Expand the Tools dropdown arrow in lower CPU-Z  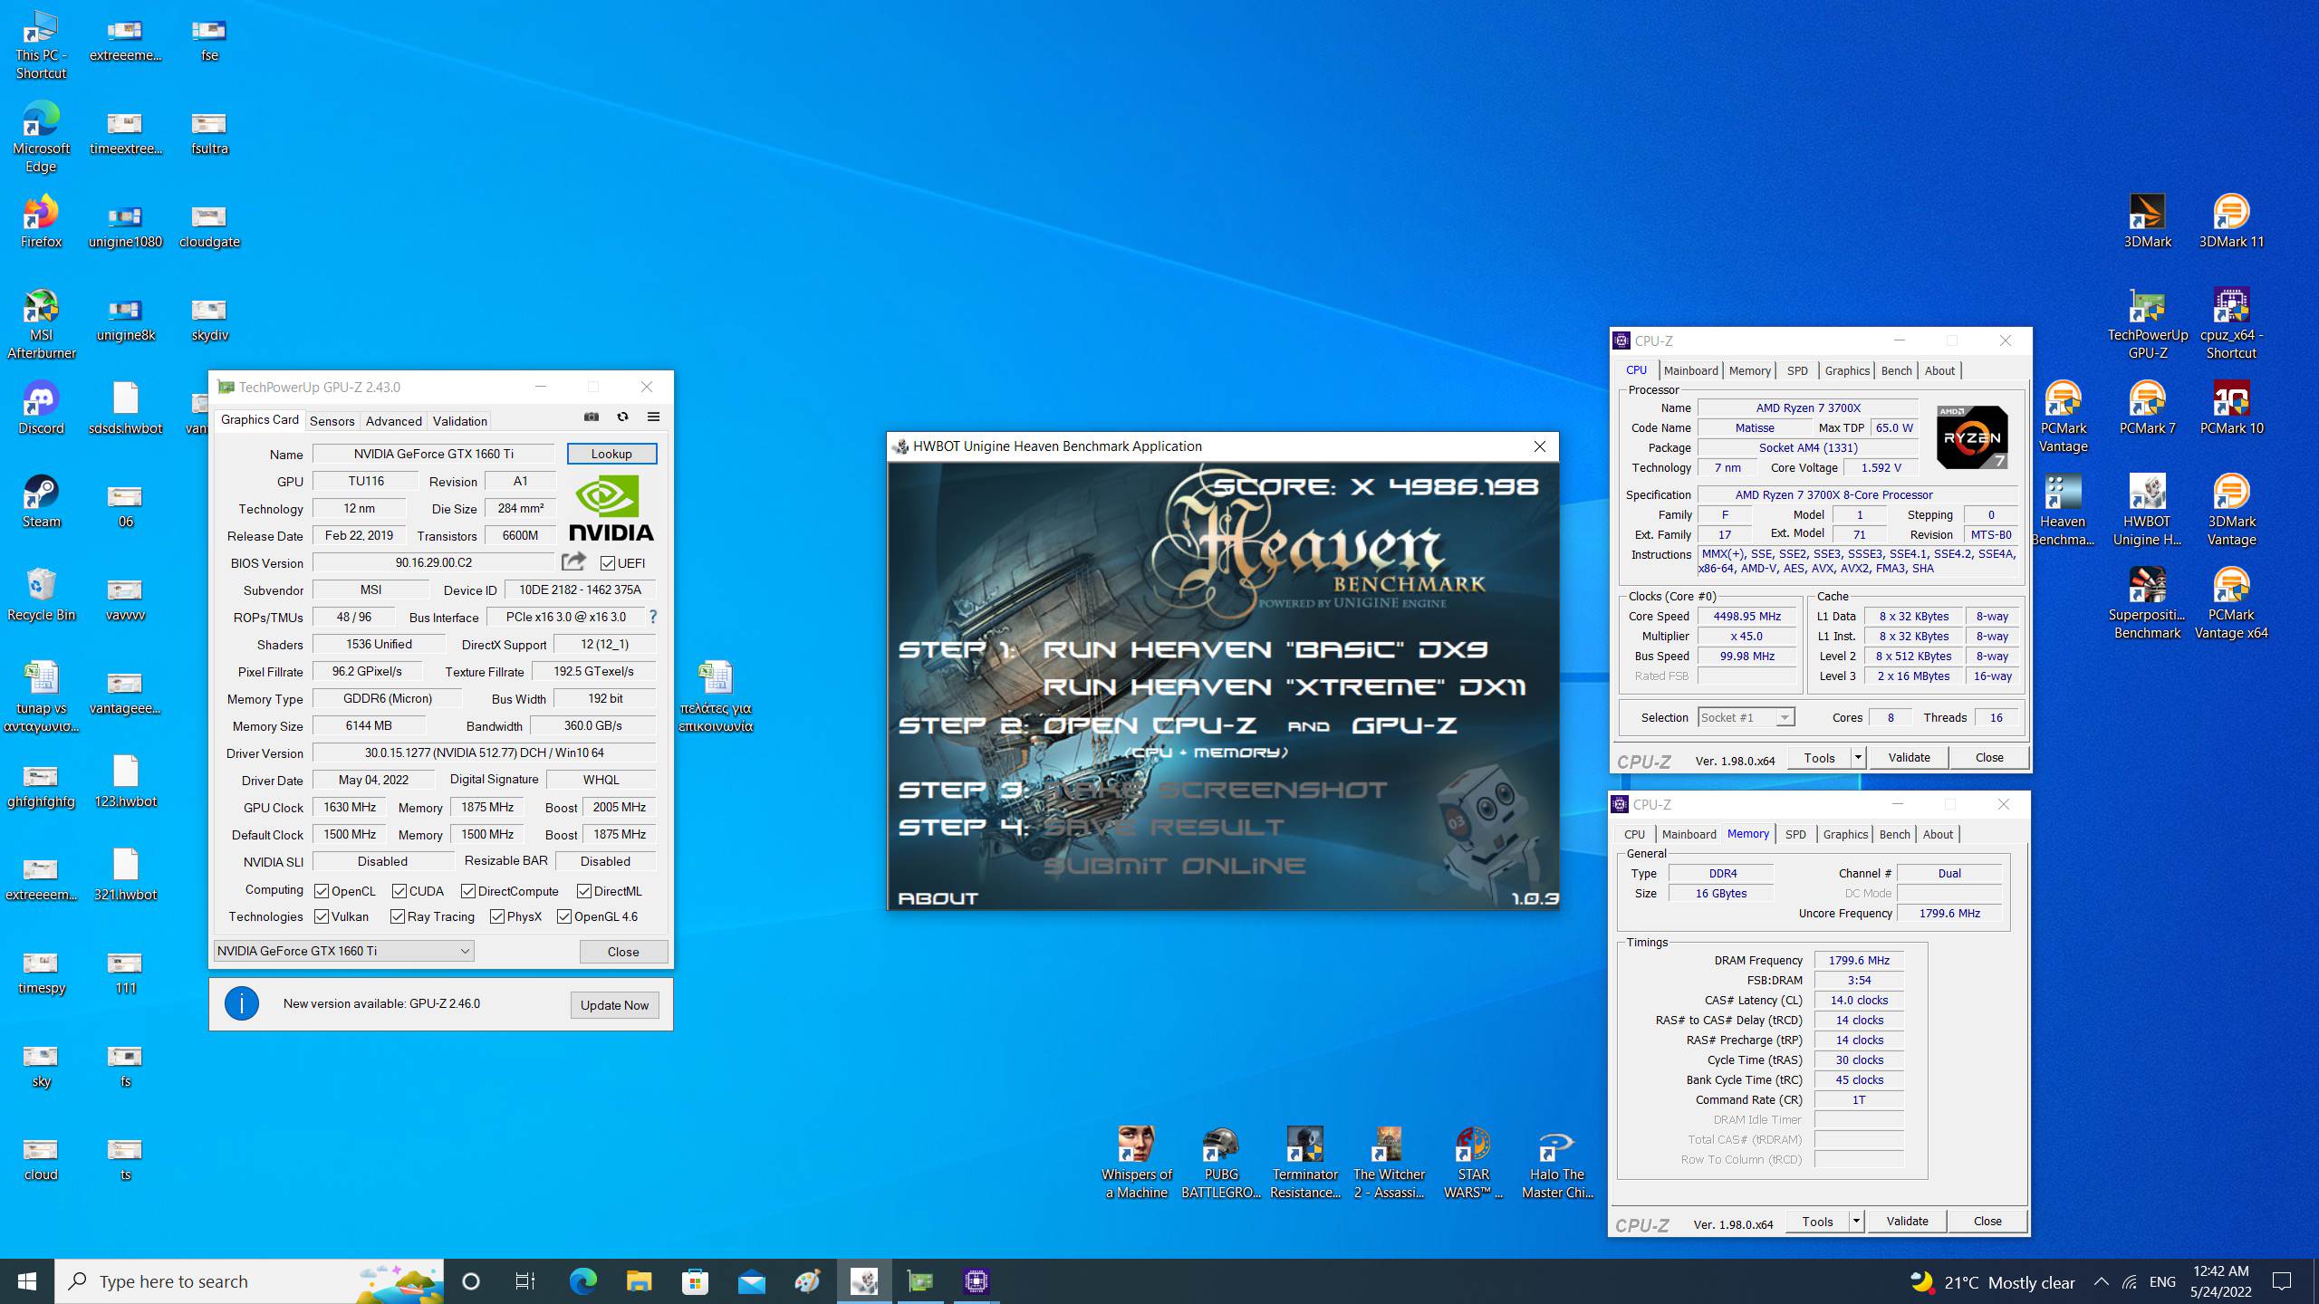pyautogui.click(x=1856, y=1221)
